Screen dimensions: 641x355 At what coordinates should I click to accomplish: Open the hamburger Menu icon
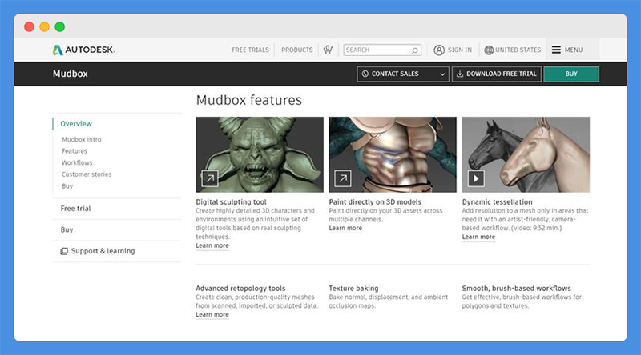click(x=556, y=50)
